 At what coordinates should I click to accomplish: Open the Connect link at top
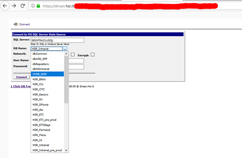[x=25, y=25]
